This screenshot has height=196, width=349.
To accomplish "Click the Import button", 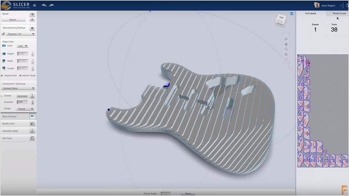I will pos(13,20).
